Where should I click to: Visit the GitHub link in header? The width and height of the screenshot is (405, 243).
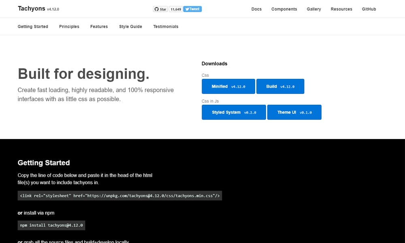click(x=369, y=9)
